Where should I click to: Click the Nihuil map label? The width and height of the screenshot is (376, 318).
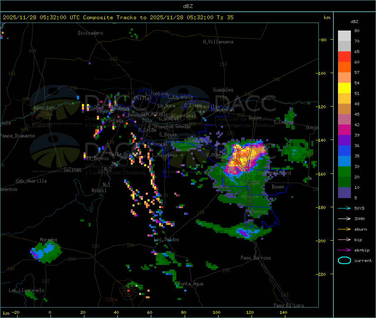tap(99, 191)
